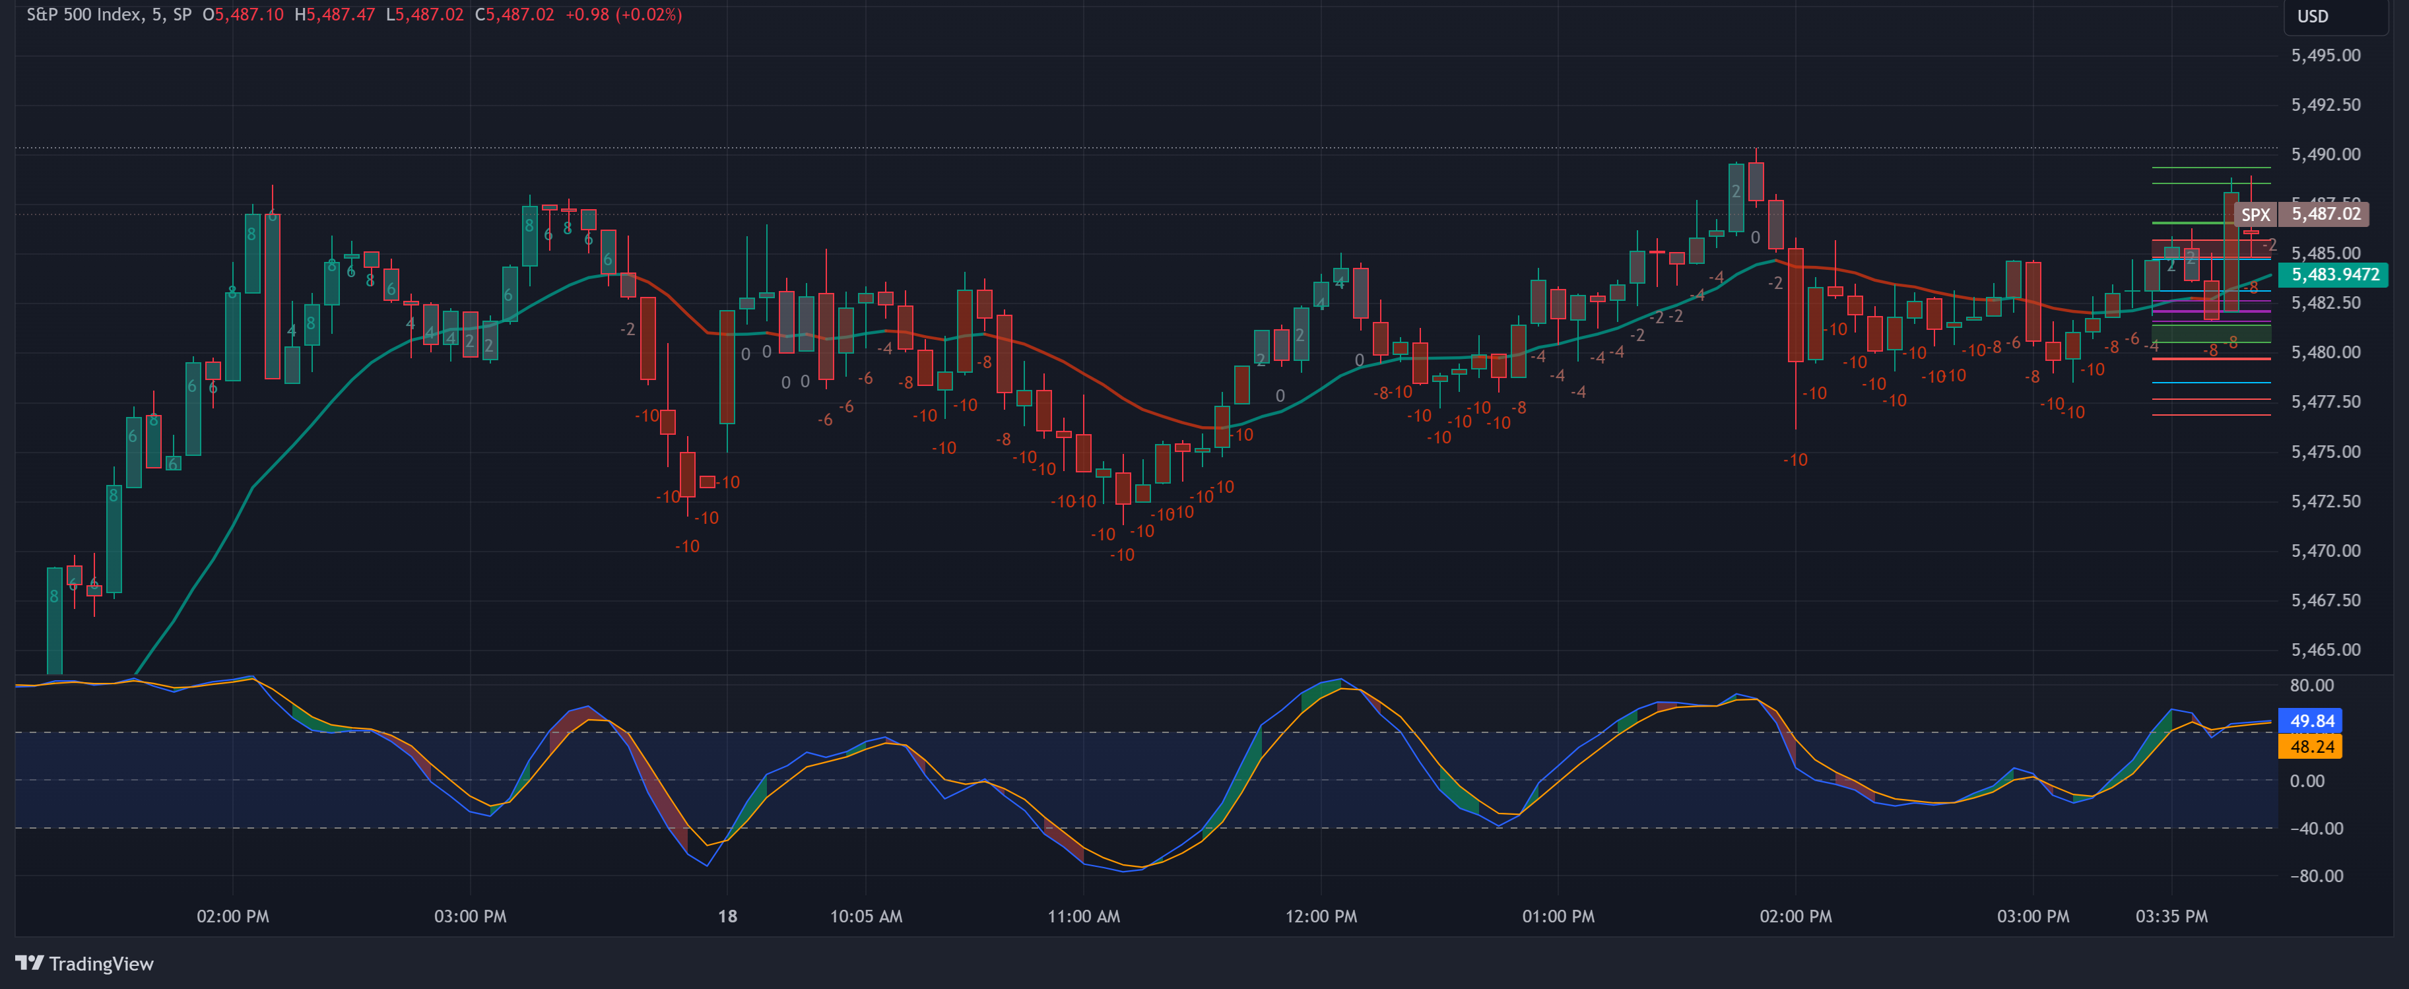
Task: Select the low value L5,487.02
Action: click(x=424, y=15)
